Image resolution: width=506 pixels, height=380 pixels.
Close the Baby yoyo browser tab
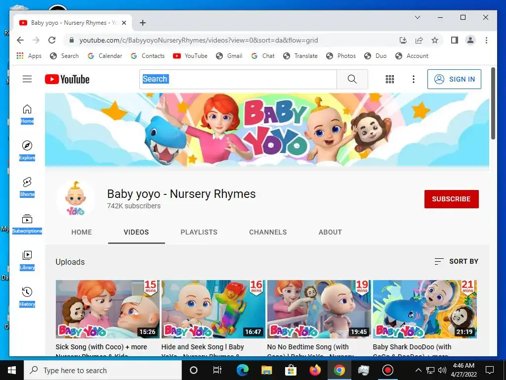pyautogui.click(x=124, y=23)
